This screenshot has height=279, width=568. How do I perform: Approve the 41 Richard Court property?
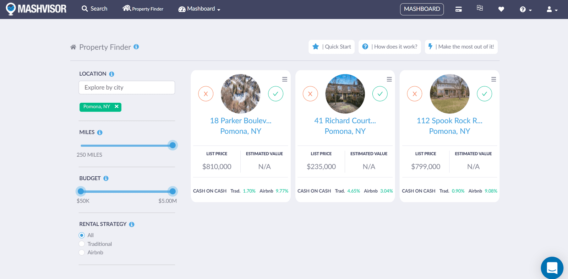380,94
